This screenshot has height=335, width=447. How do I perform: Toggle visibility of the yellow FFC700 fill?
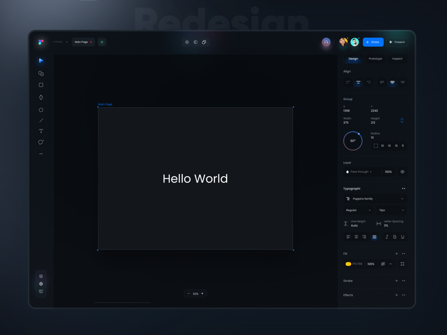[383, 264]
